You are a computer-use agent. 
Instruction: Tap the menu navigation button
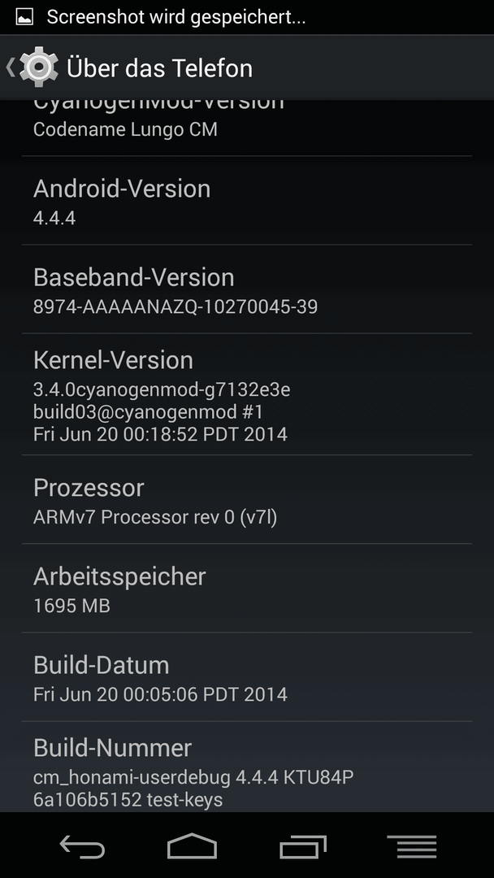(412, 846)
